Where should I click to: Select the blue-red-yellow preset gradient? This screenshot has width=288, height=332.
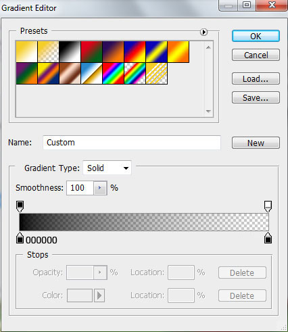point(135,51)
